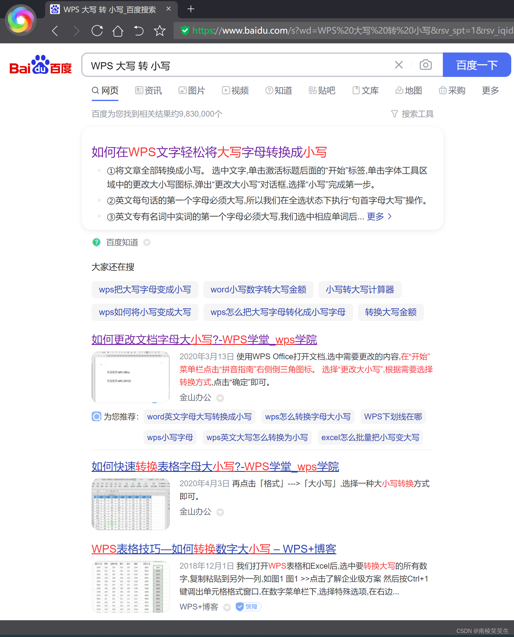
Task: Open result 如何在WPS文字轻松将大写字母转换成小写
Action: (x=209, y=152)
